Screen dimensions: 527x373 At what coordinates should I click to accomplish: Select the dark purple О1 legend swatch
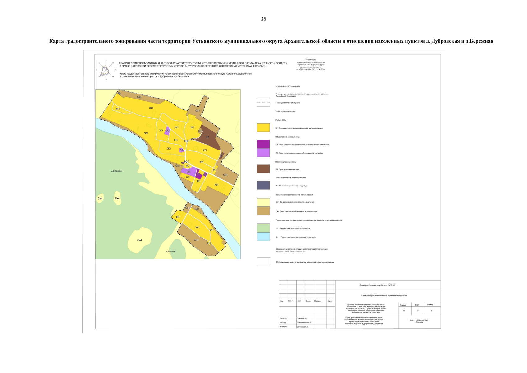pos(263,144)
